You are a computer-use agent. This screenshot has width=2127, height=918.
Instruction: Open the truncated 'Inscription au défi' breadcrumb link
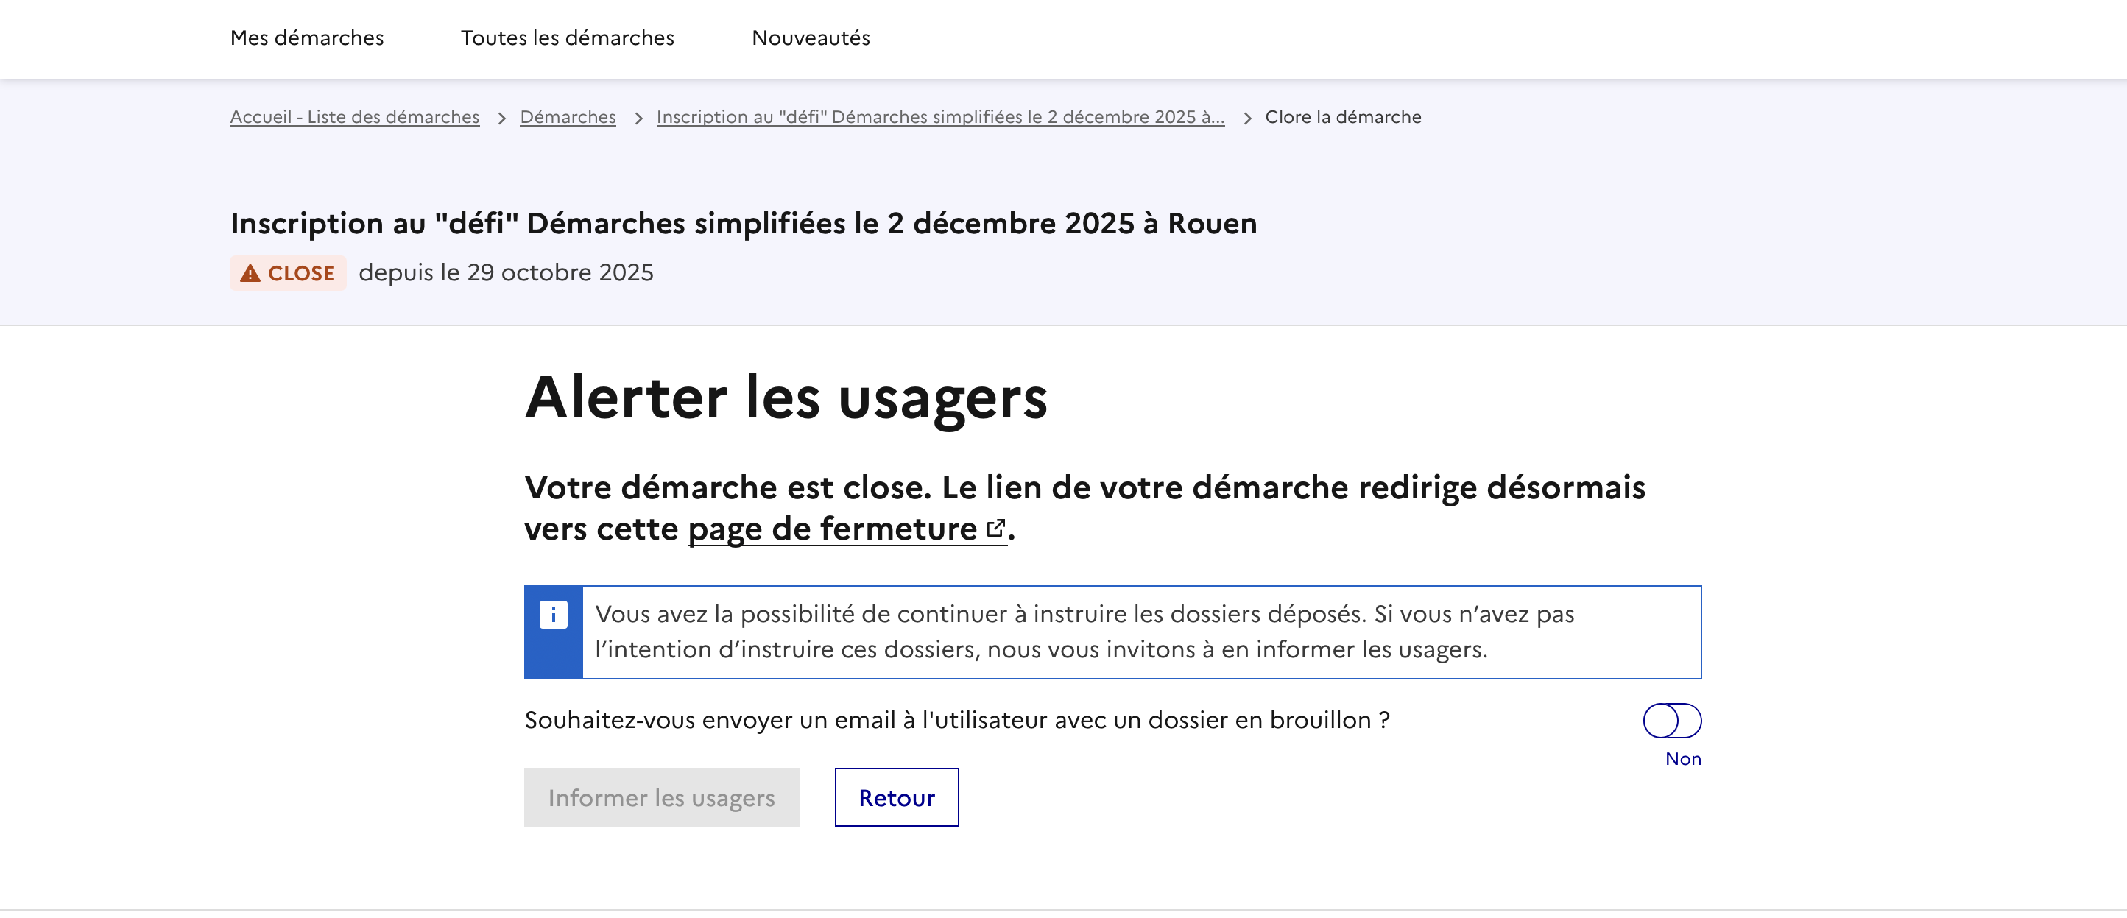[939, 117]
